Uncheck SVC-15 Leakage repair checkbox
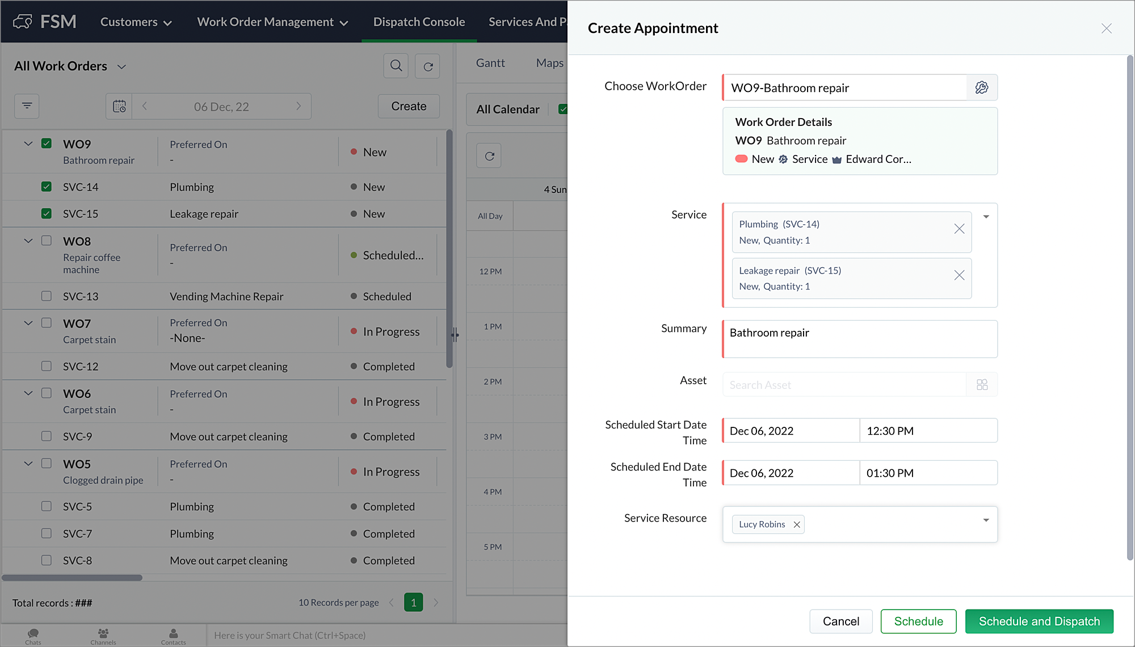 point(47,213)
